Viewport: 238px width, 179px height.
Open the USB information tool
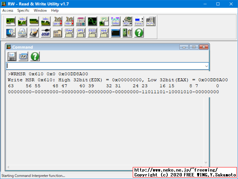coord(46,33)
